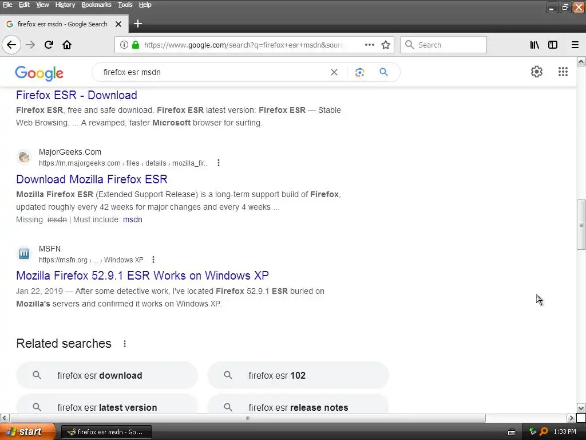Close the firefox esr msdn tab

pyautogui.click(x=118, y=24)
